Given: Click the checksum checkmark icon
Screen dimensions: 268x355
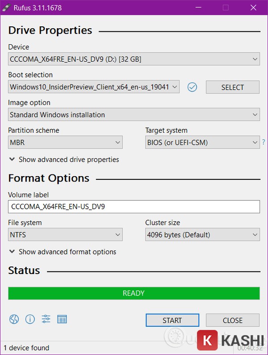Looking at the screenshot, I should pos(192,87).
